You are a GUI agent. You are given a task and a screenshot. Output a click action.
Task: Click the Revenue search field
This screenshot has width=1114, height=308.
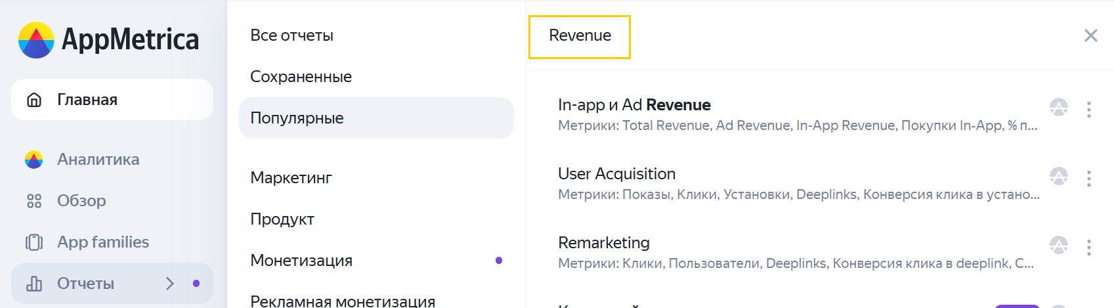pyautogui.click(x=580, y=37)
